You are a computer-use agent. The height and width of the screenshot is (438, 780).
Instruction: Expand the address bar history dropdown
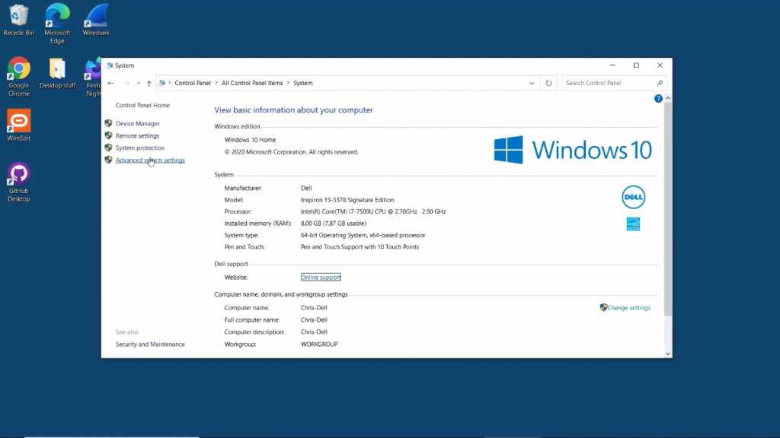coord(532,83)
